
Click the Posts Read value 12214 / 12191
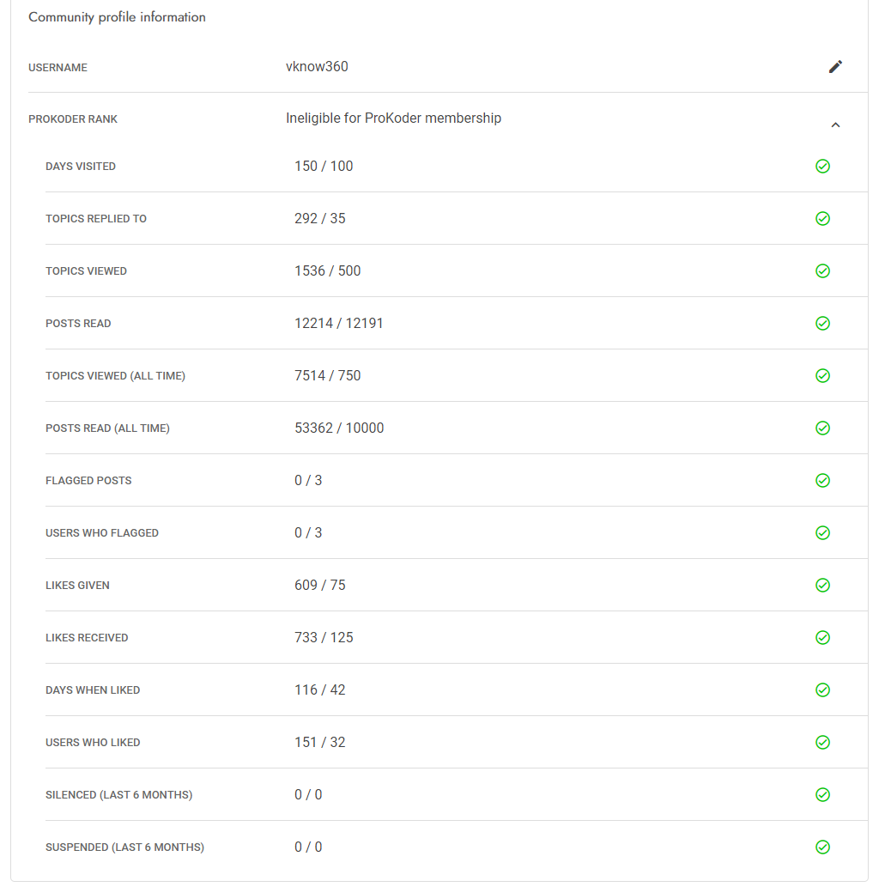click(x=338, y=324)
